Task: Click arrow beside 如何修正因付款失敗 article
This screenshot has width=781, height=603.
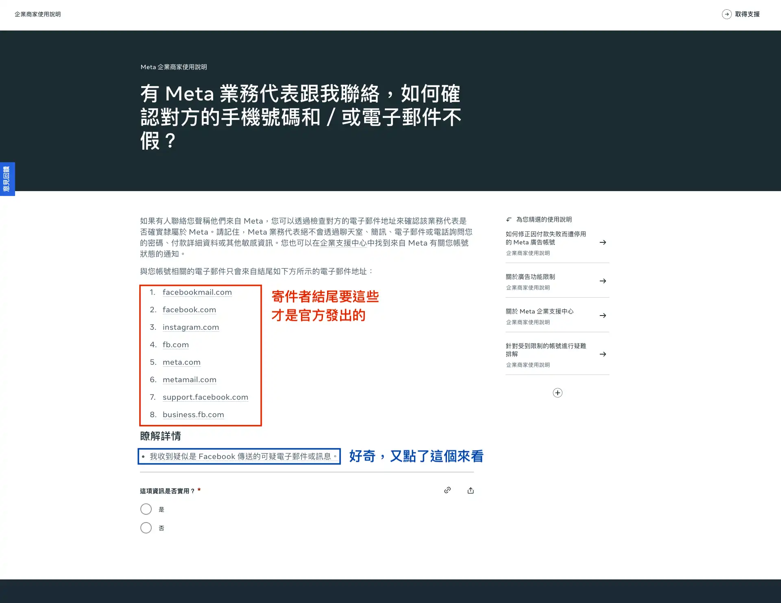Action: [x=603, y=242]
